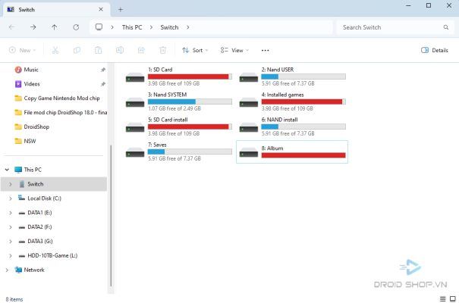Expand the DATA1 (E:) node
This screenshot has height=303, width=459.
coord(11,213)
